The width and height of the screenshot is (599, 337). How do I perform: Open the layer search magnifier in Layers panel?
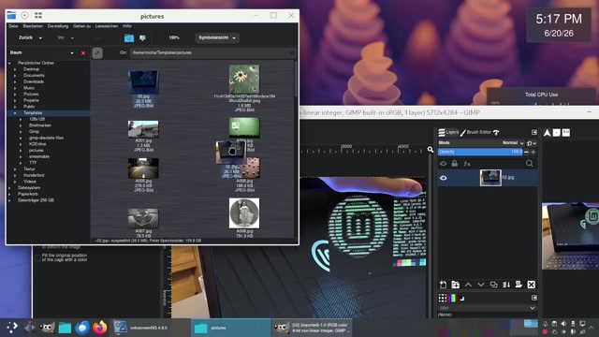coord(529,164)
